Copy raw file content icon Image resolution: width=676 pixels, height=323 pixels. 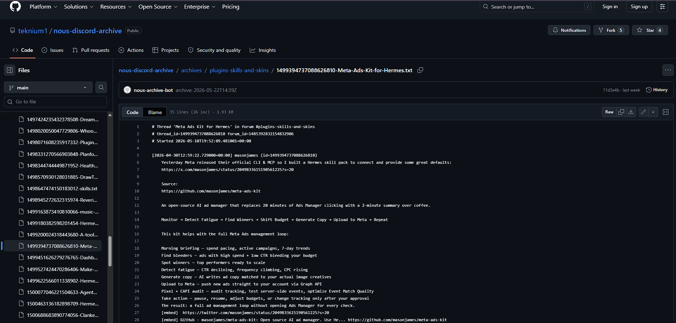[621, 112]
